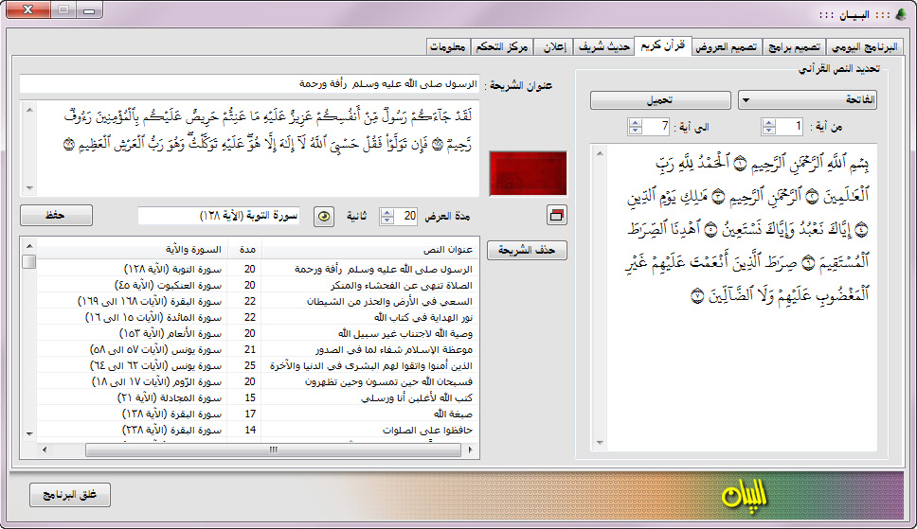
Task: Open the مركز التحكم tab
Action: 502,47
